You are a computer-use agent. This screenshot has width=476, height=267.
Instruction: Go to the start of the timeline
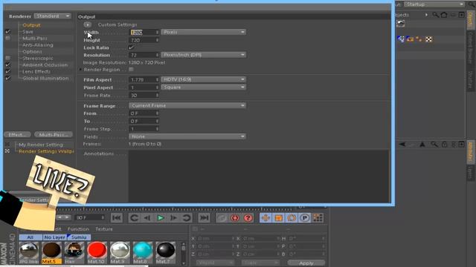pyautogui.click(x=117, y=217)
